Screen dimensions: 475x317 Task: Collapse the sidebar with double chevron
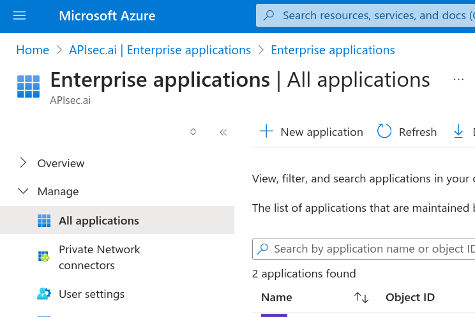coord(223,132)
